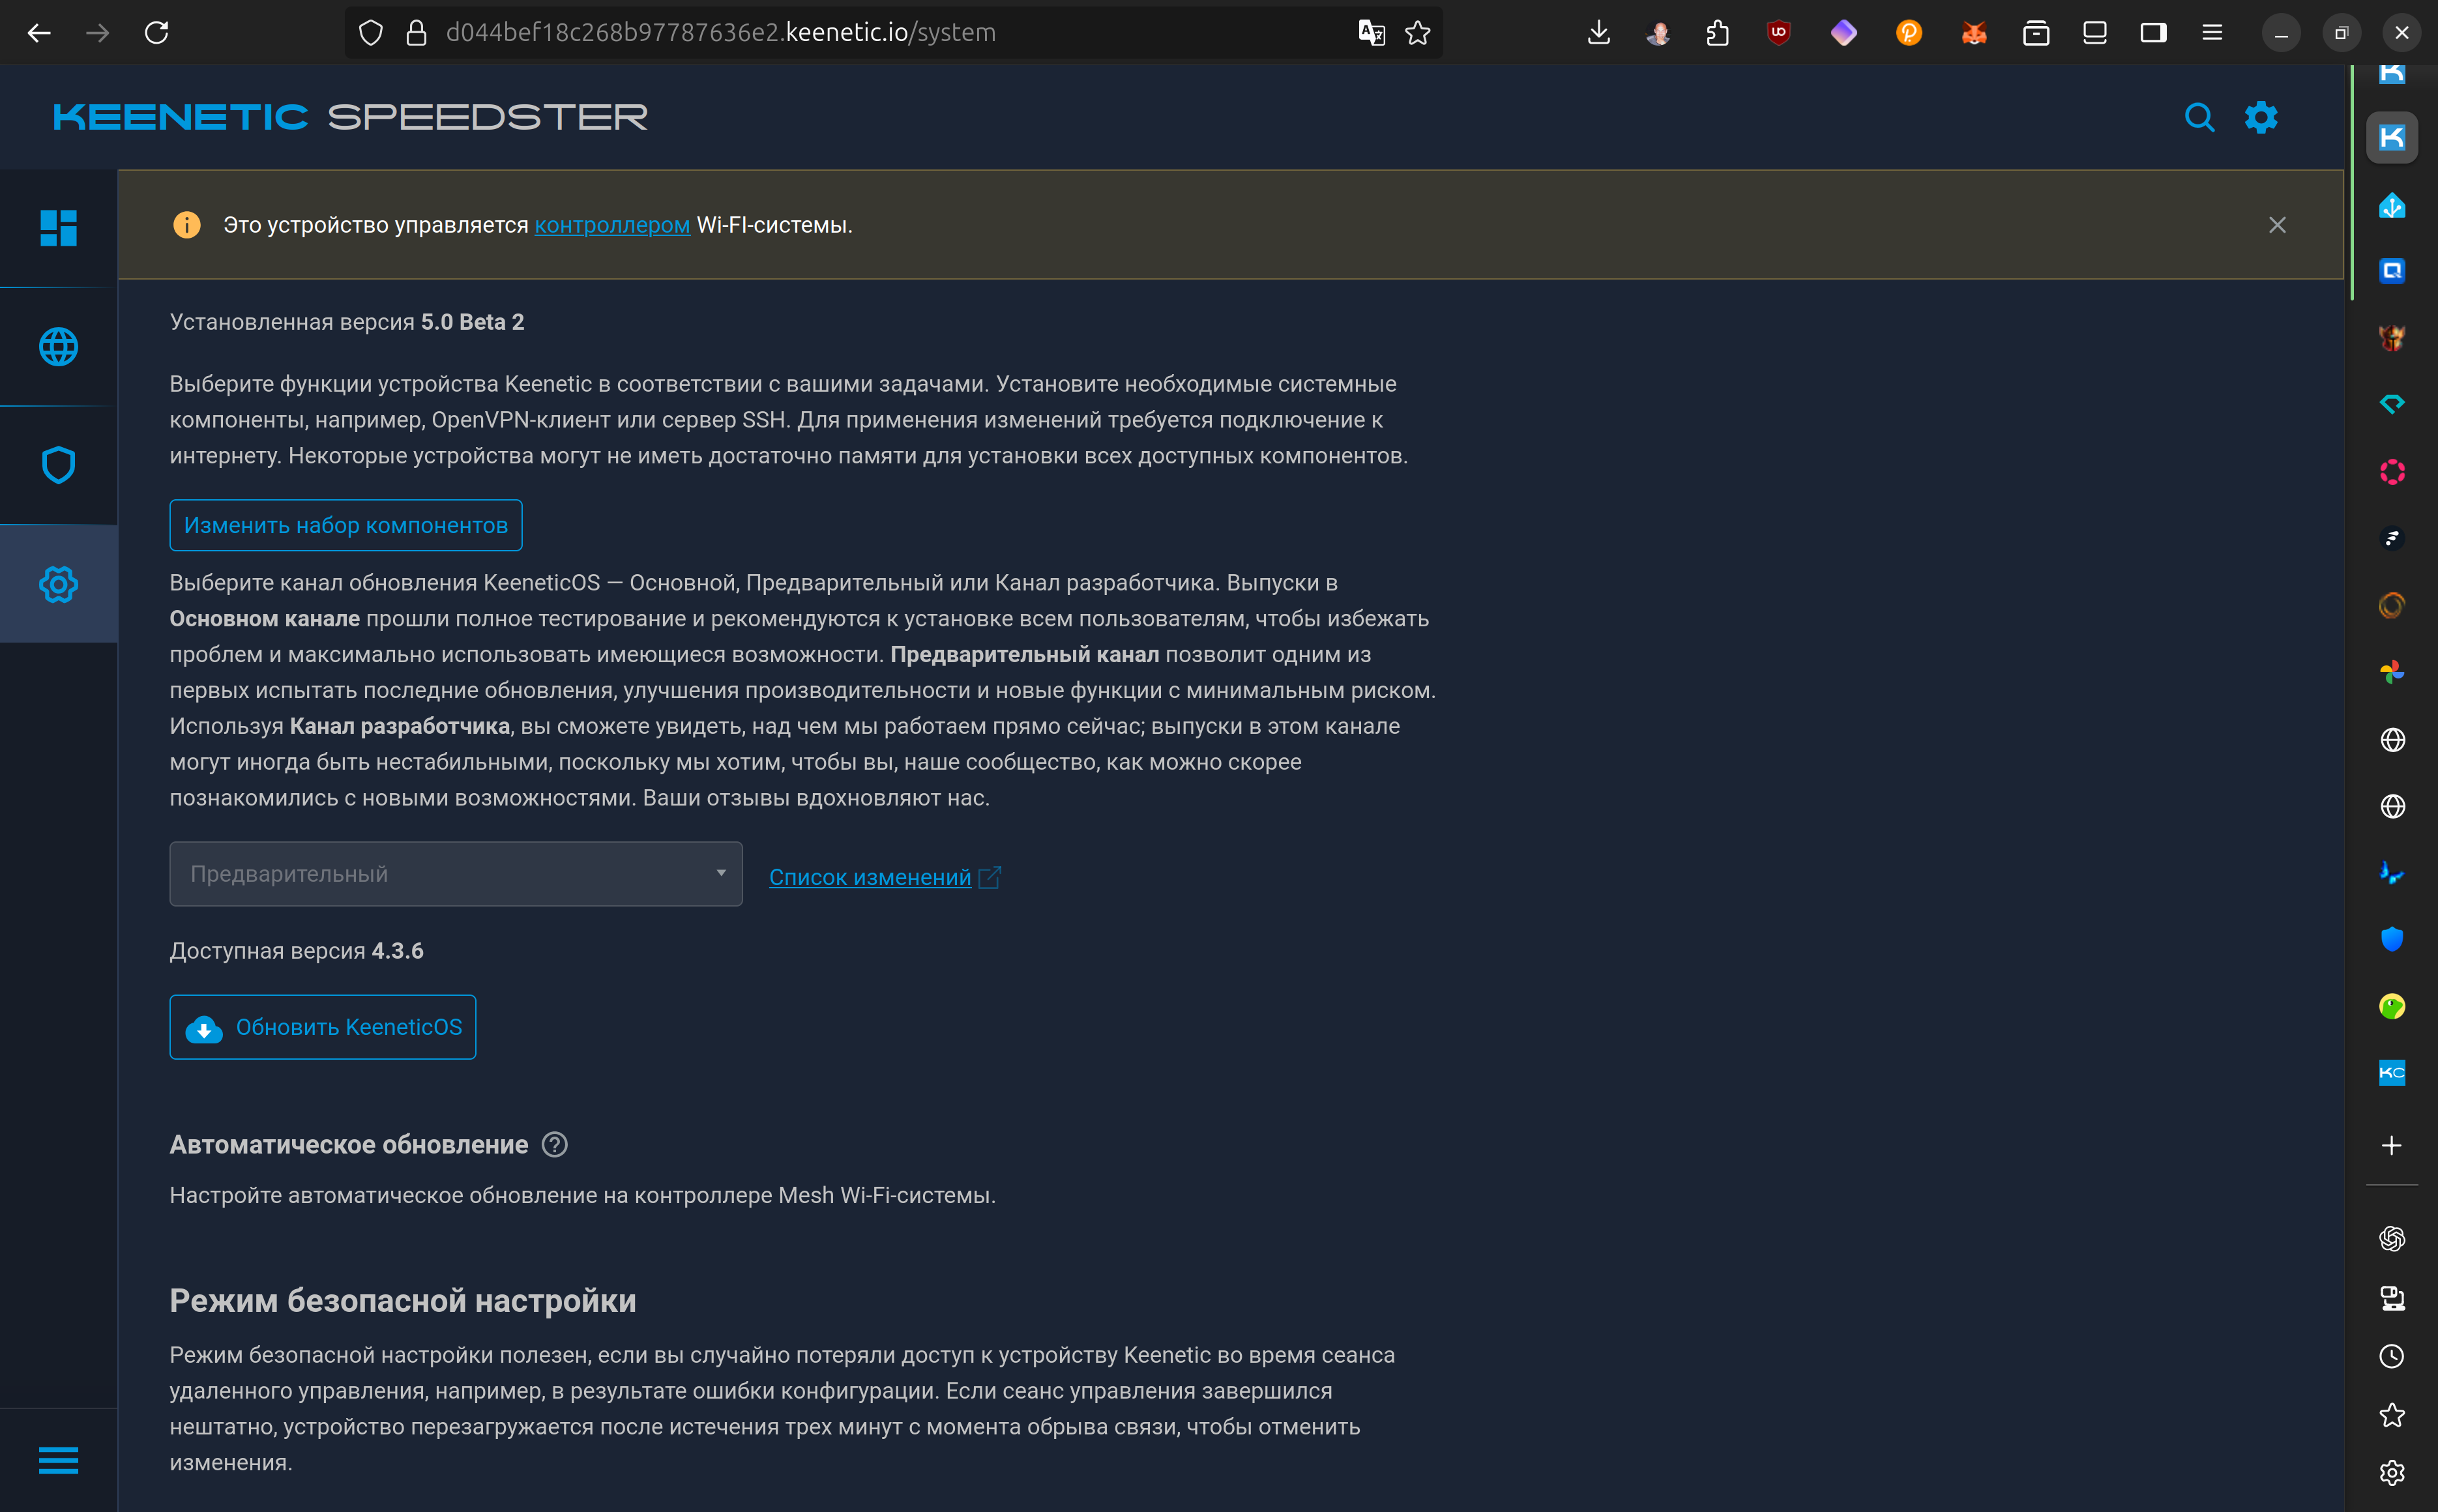This screenshot has height=1512, width=2438.
Task: Click the page translate icon in address bar
Action: [x=1371, y=33]
